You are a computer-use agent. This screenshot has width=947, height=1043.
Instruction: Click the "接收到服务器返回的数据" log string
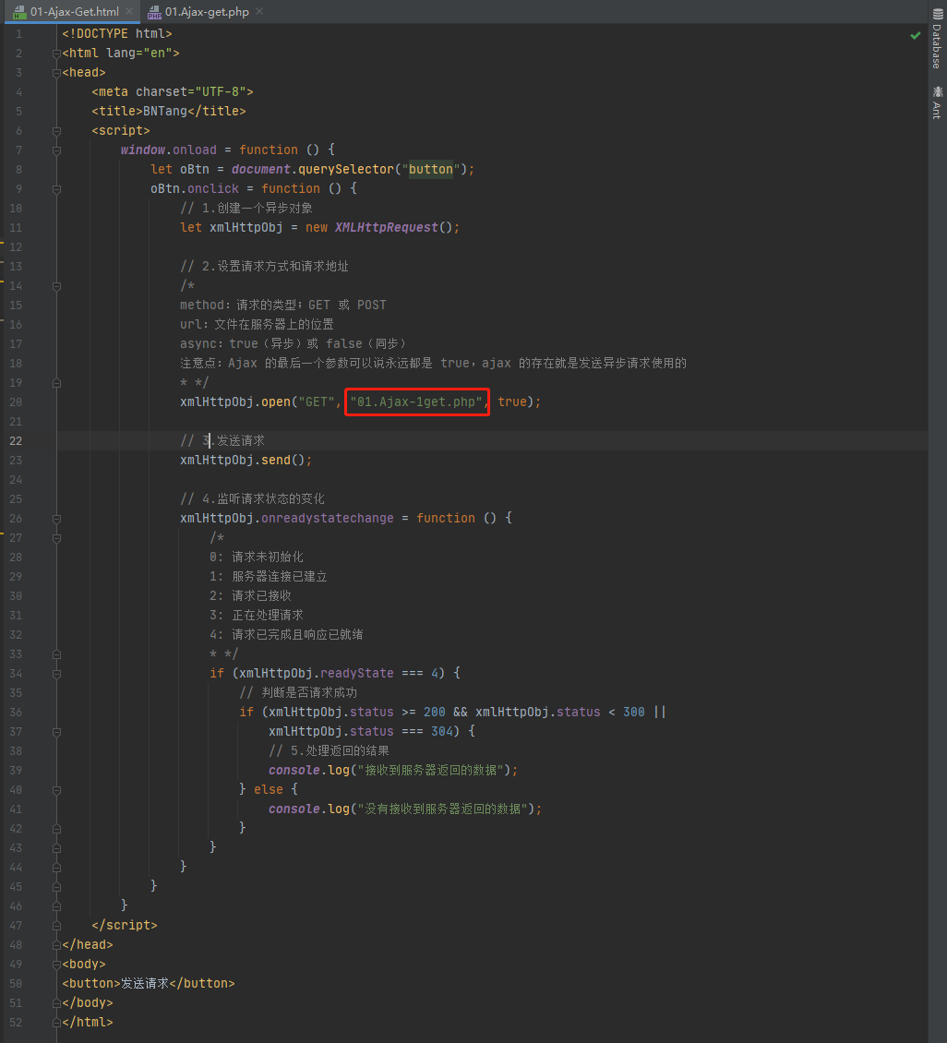[x=430, y=771]
